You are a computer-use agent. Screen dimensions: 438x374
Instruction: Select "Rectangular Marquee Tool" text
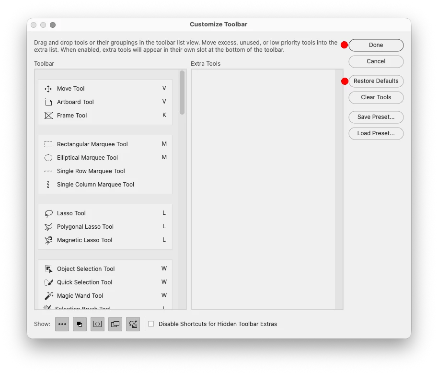coord(92,144)
